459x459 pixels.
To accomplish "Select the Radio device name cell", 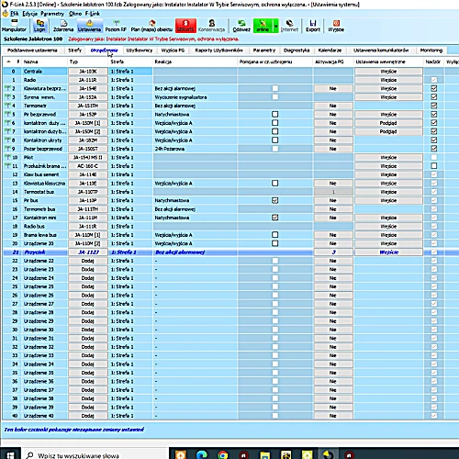I will tap(45, 80).
